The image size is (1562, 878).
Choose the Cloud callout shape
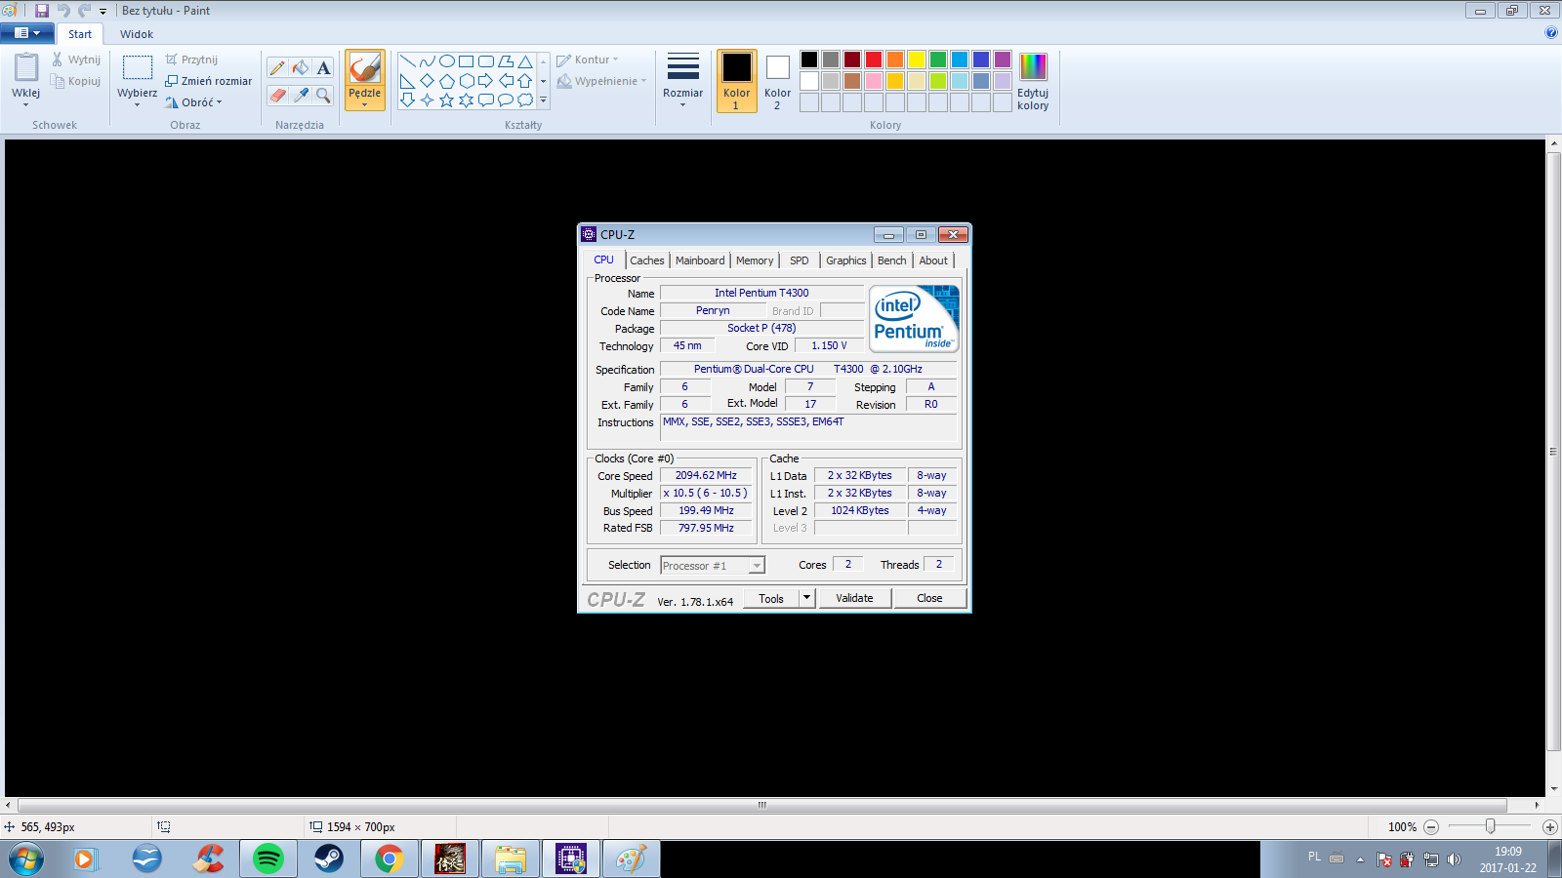pos(525,100)
